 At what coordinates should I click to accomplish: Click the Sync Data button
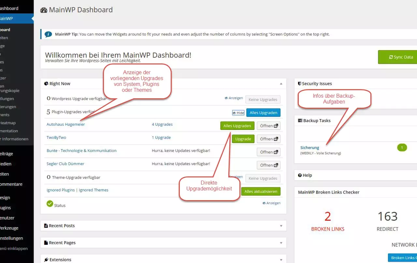click(x=398, y=57)
